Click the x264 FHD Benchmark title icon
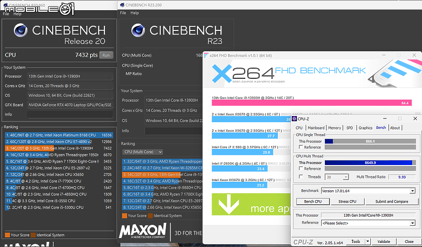 pos(206,55)
